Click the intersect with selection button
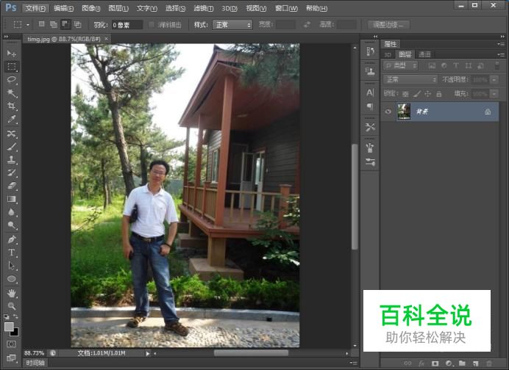Image resolution: width=509 pixels, height=370 pixels. (x=77, y=24)
